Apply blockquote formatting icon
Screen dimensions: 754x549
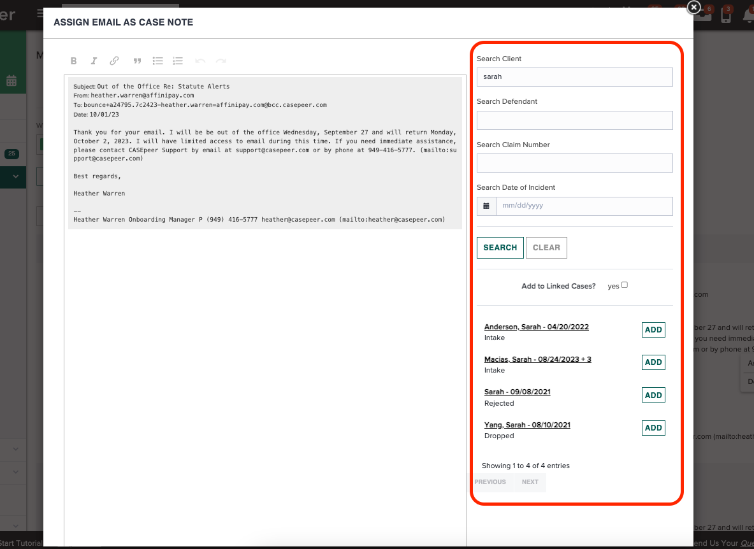[137, 61]
